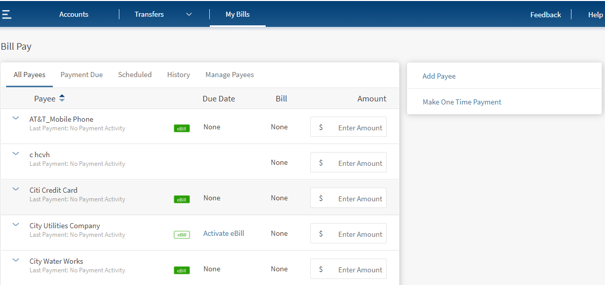Click the eBill badge for AT&T_Mobile Phone
This screenshot has height=285, width=605.
[181, 128]
